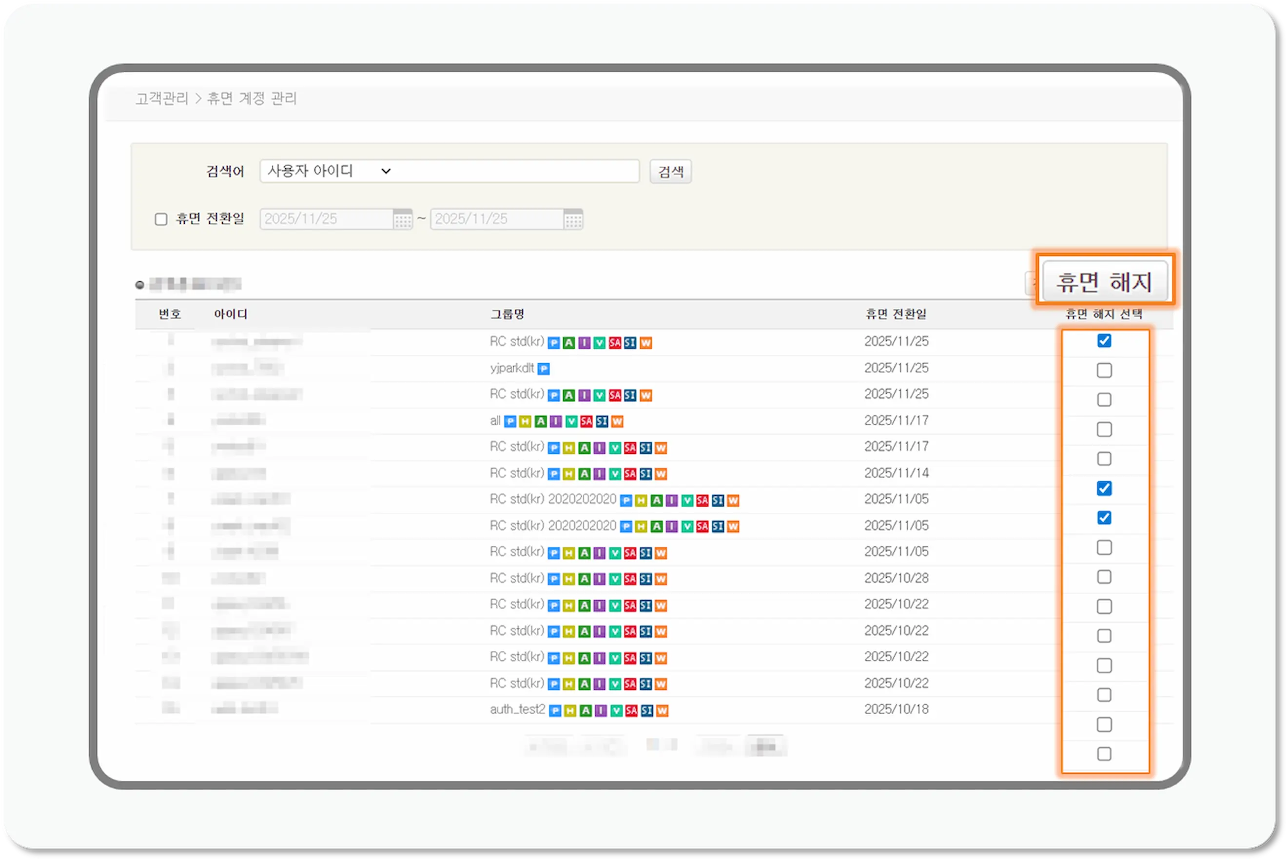1288x861 pixels.
Task: Click the V badge on the top row group
Action: pos(599,342)
